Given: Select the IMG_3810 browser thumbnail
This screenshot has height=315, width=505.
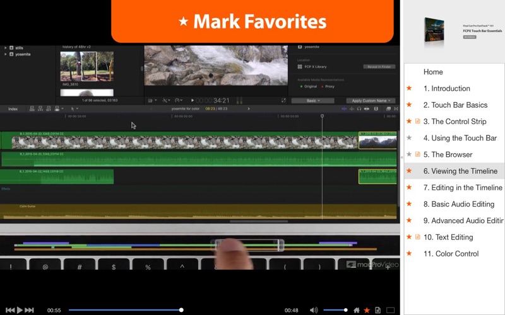Looking at the screenshot, I should tap(86, 66).
